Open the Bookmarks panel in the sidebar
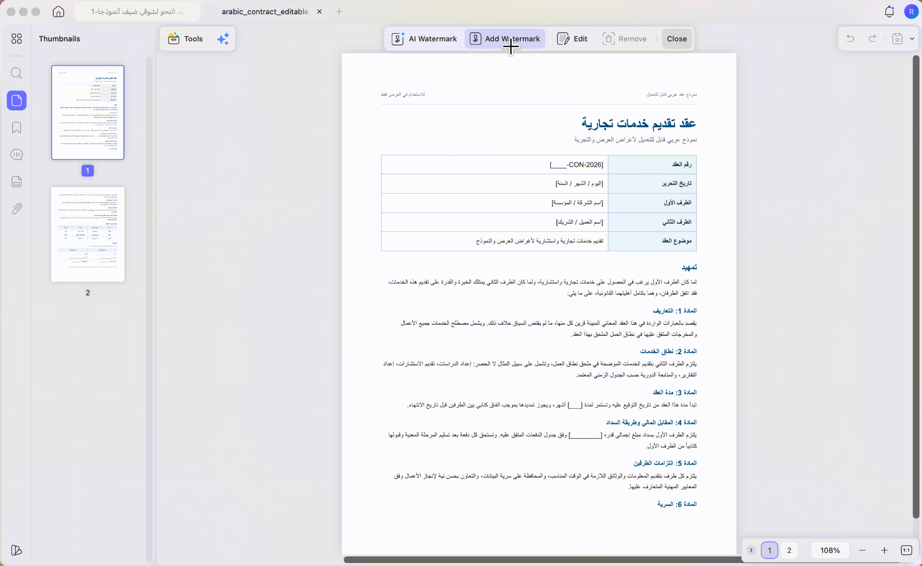Viewport: 922px width, 566px height. 17,127
